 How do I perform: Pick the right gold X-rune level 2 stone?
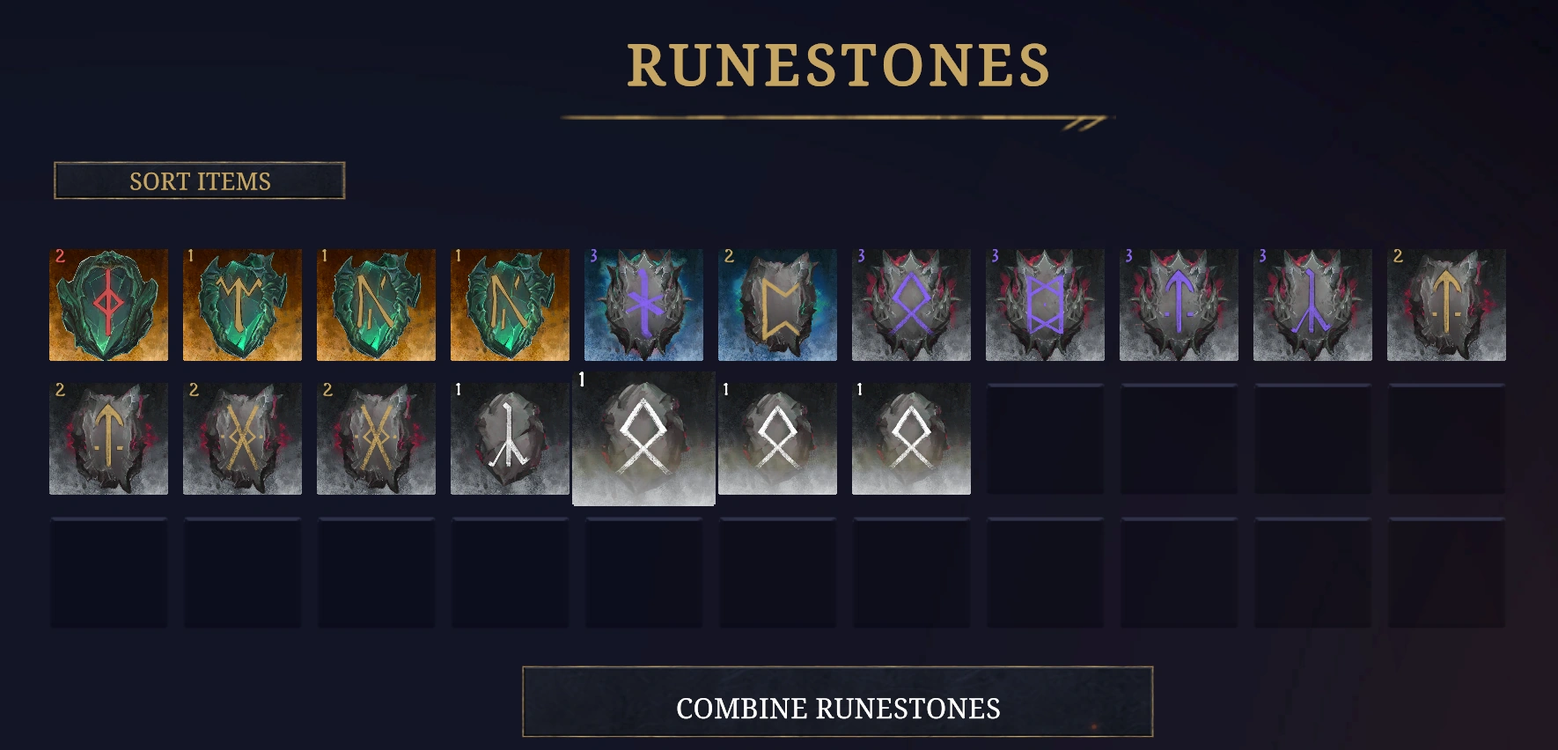click(x=376, y=438)
